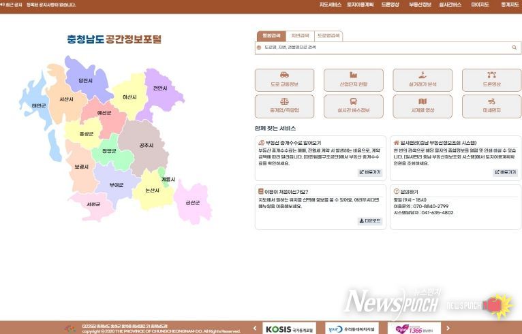
Task: Select the 통합검색 tab
Action: [x=271, y=35]
